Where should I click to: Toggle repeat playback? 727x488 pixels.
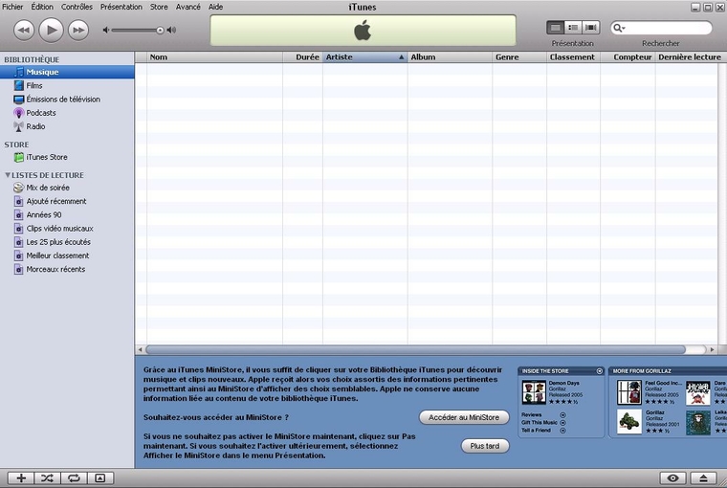coord(74,478)
